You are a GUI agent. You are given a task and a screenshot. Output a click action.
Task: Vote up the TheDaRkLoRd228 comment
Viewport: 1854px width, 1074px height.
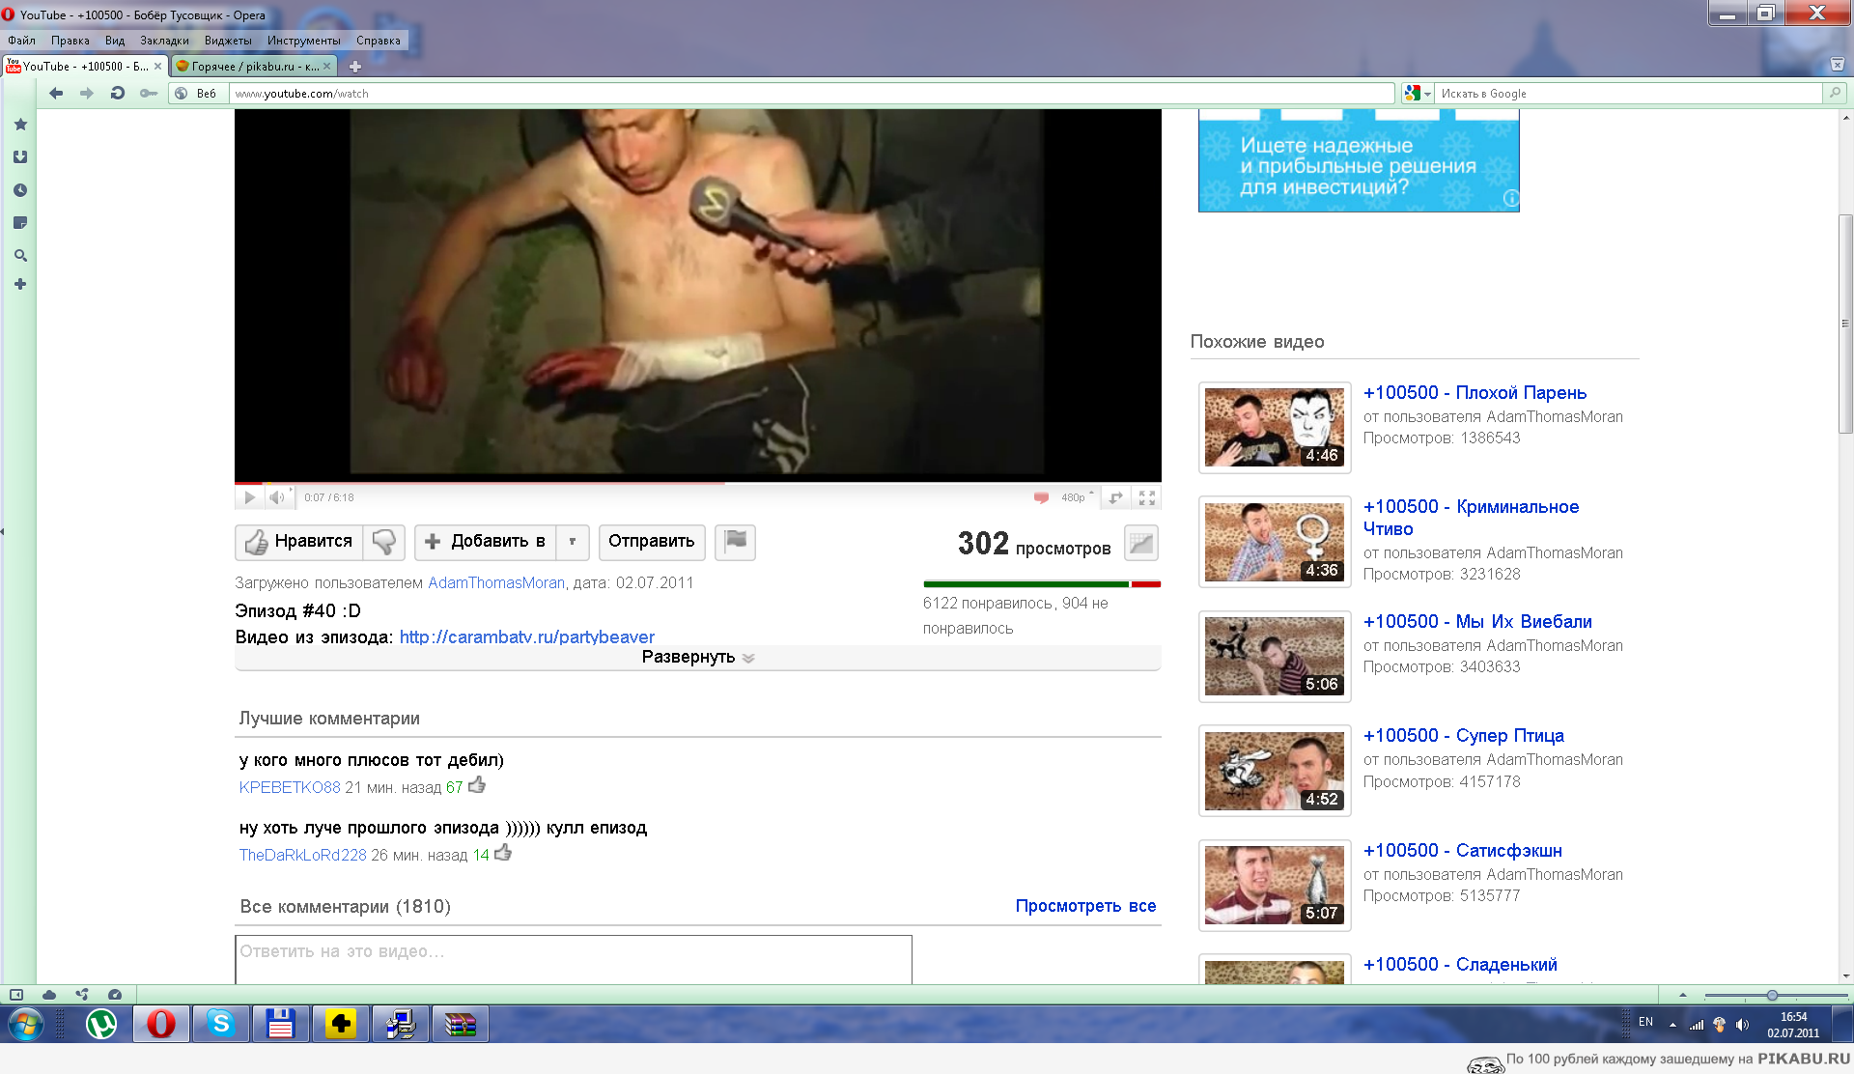[x=503, y=854]
